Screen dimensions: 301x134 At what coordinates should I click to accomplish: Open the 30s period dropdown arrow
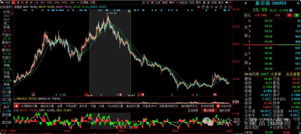pos(77,3)
